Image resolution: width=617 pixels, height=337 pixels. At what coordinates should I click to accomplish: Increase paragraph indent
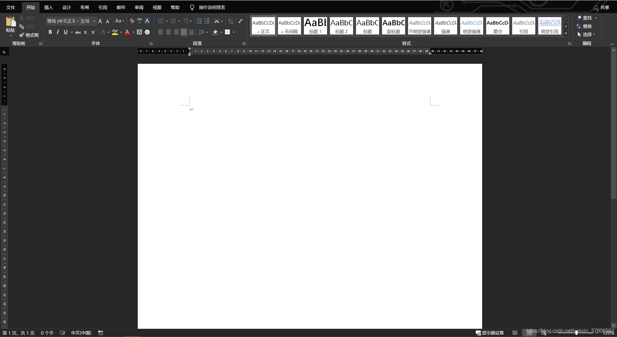point(207,21)
